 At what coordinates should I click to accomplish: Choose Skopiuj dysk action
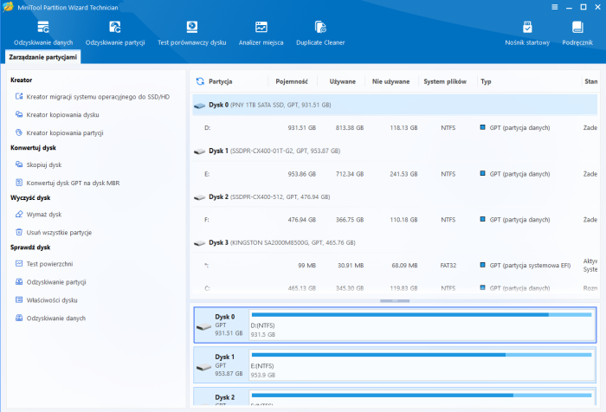[44, 164]
